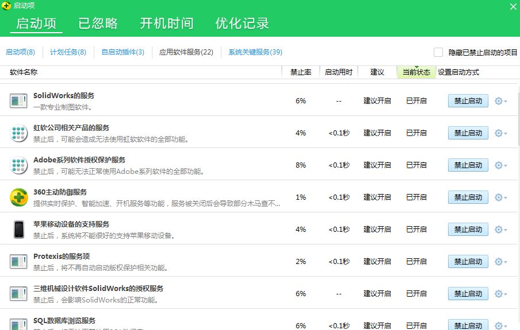Open the 优化记录 tab
This screenshot has height=330, width=520.
(x=242, y=24)
